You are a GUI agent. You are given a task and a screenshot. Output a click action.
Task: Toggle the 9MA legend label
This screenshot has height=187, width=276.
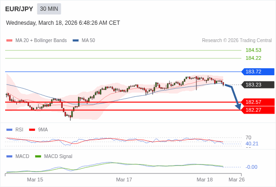43,130
